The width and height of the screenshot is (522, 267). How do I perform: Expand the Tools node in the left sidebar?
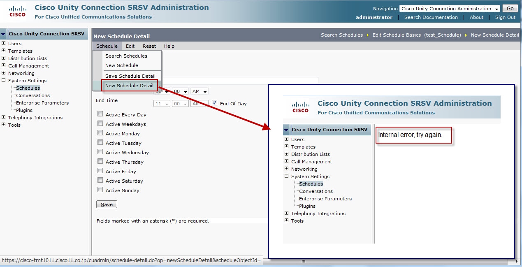(x=4, y=125)
